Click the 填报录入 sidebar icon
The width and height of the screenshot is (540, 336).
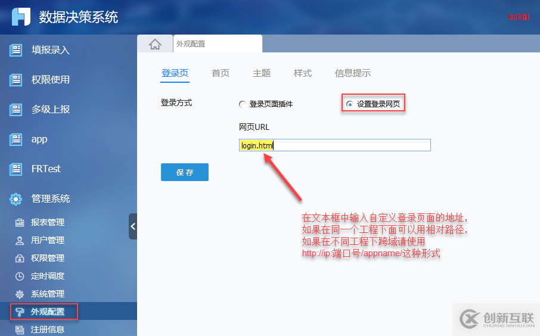point(16,50)
